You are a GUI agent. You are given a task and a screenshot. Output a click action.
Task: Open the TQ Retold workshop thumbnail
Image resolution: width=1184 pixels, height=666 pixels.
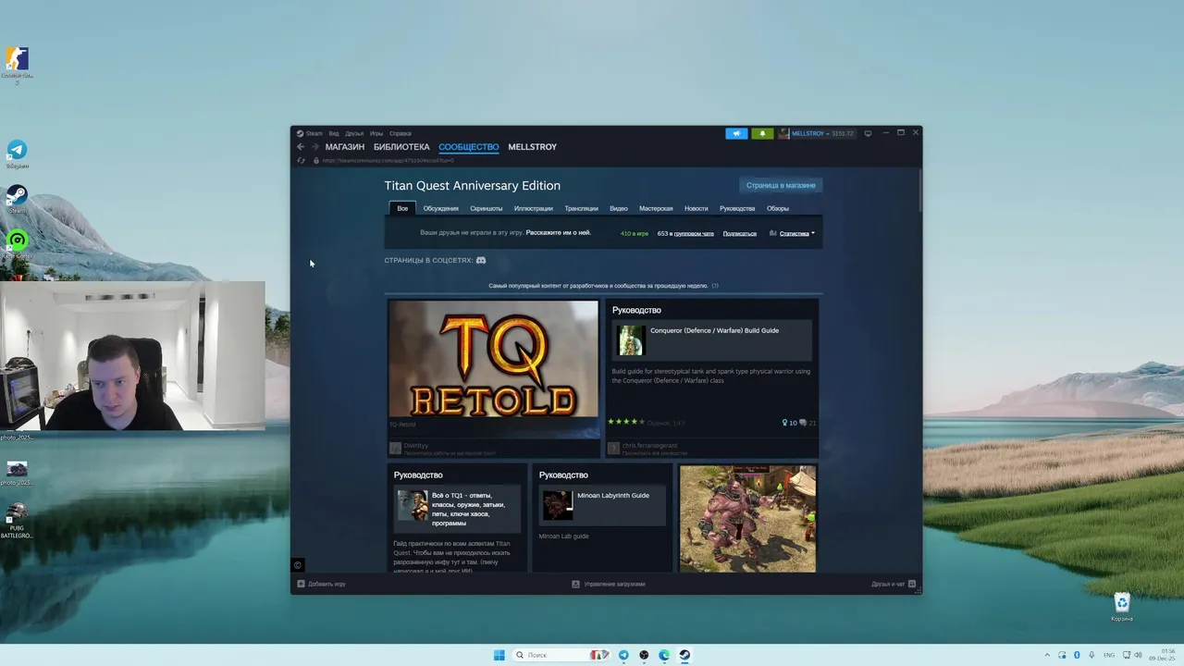coord(494,359)
